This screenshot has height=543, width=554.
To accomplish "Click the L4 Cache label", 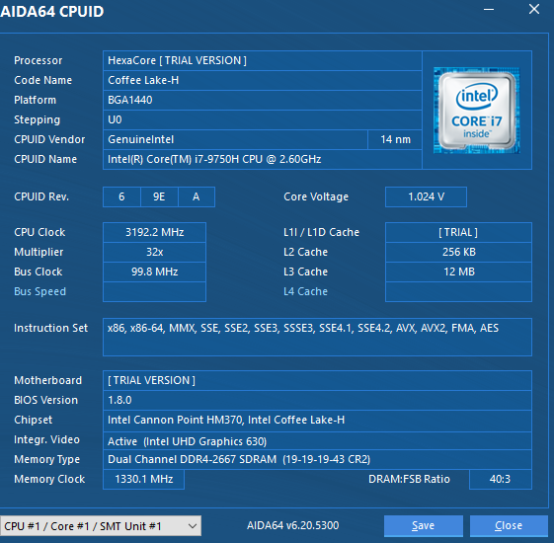I will [x=305, y=291].
